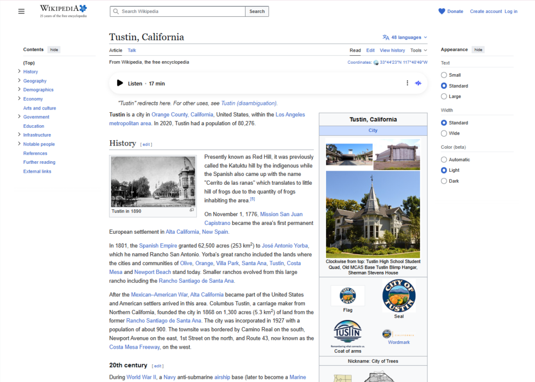Open the City of Tustin seal image
The height and width of the screenshot is (382, 535).
(x=399, y=296)
